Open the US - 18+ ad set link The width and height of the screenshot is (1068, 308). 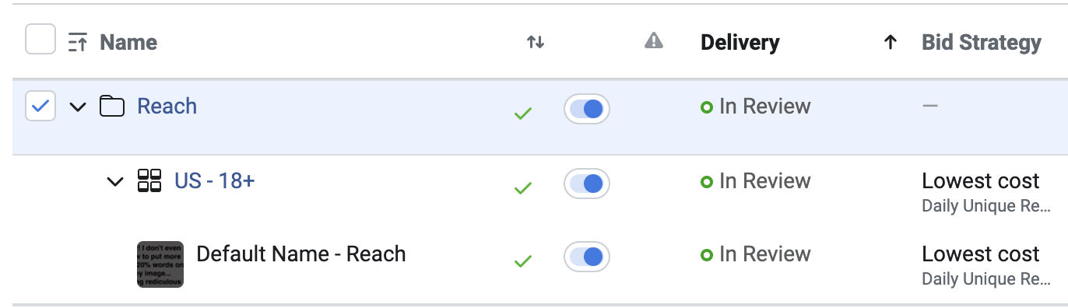pyautogui.click(x=215, y=181)
